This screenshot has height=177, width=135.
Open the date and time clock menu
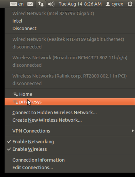80,4
